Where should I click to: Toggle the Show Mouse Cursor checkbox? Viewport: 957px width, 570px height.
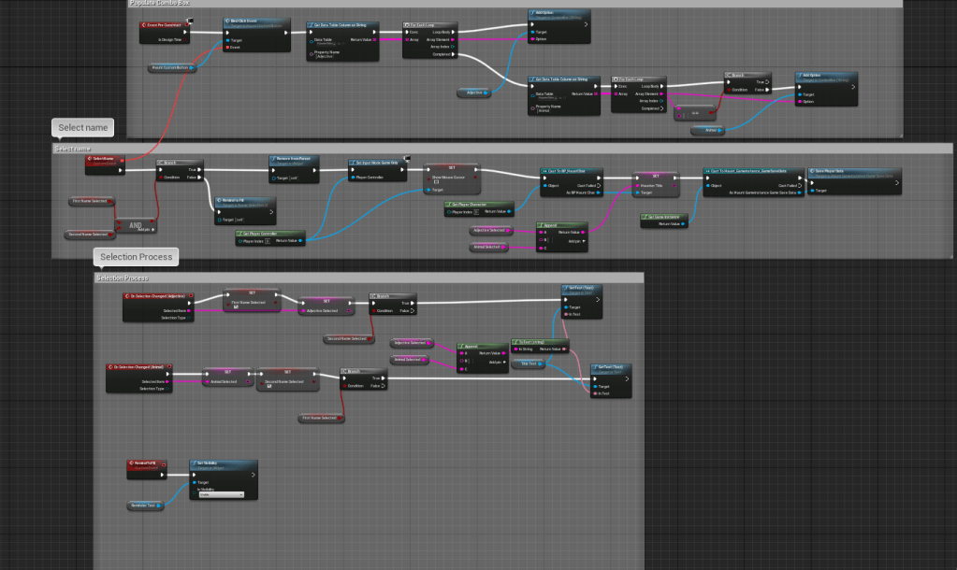pos(436,180)
